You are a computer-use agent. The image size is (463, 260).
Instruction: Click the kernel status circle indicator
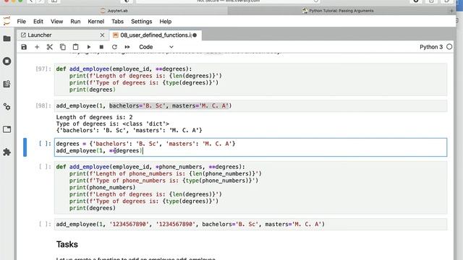pyautogui.click(x=449, y=47)
